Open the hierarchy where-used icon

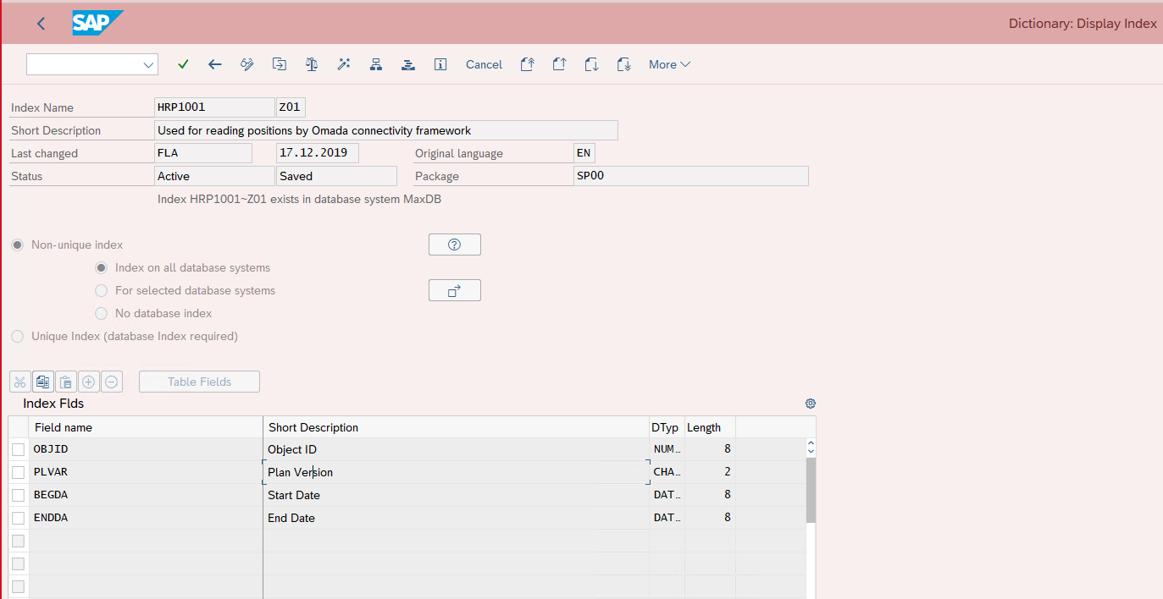pos(376,64)
